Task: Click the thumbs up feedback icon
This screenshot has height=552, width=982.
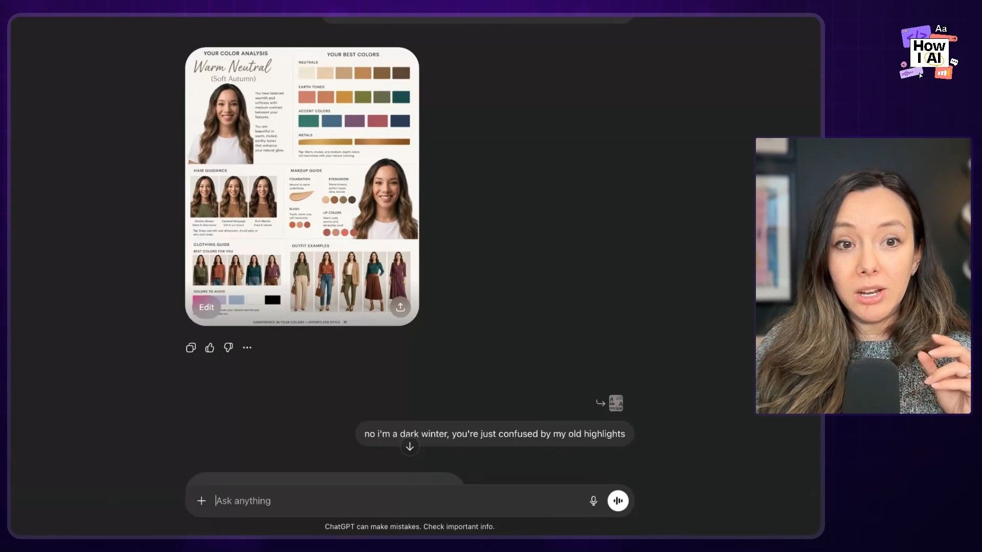Action: pyautogui.click(x=210, y=348)
